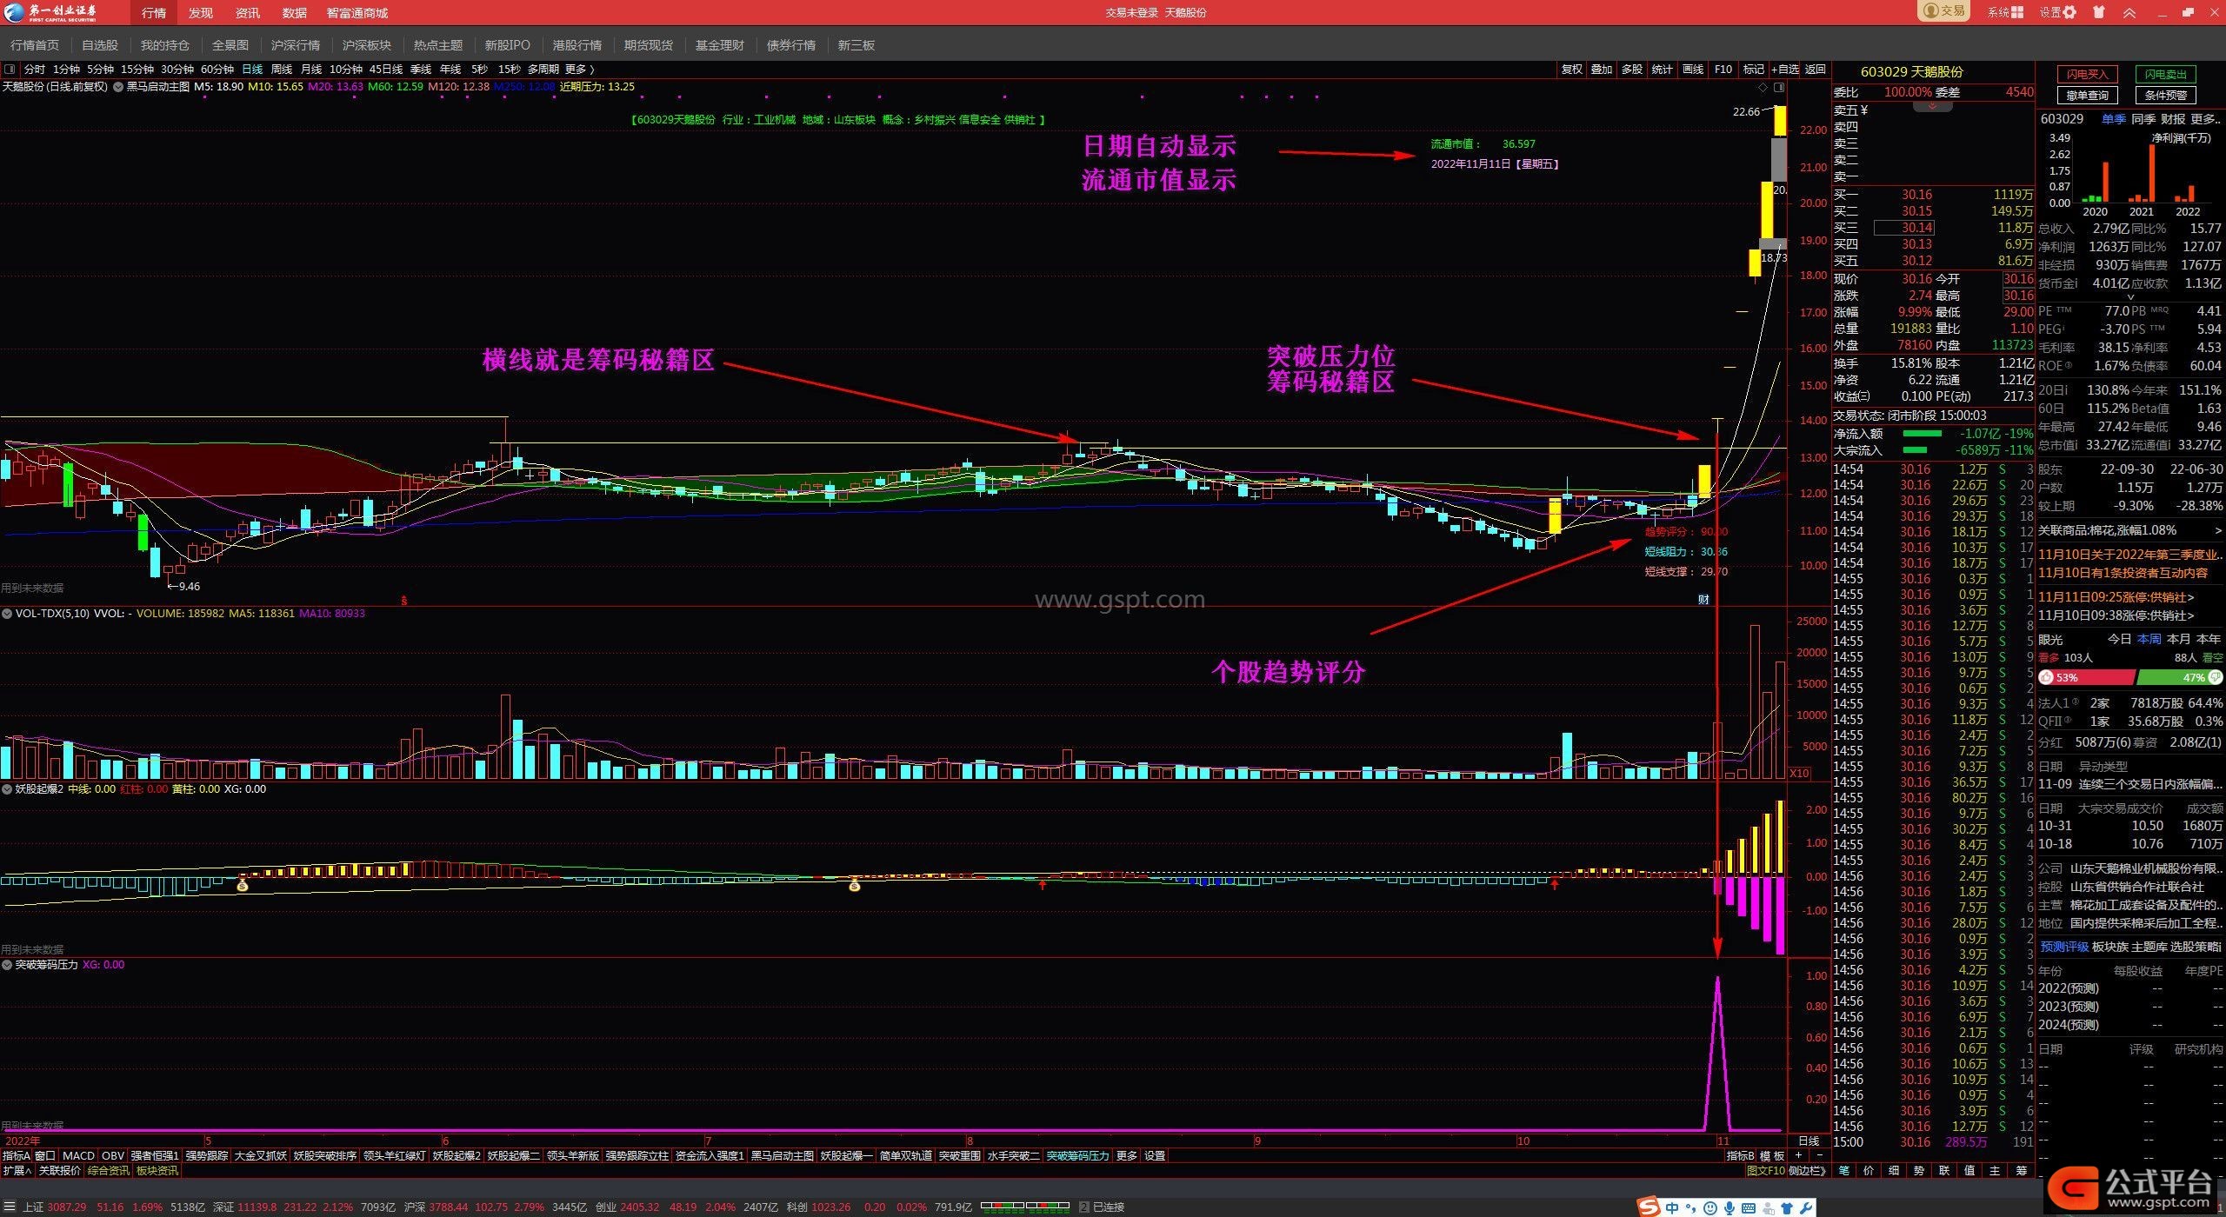Click the 叠加 toolbar button

coord(1602,69)
